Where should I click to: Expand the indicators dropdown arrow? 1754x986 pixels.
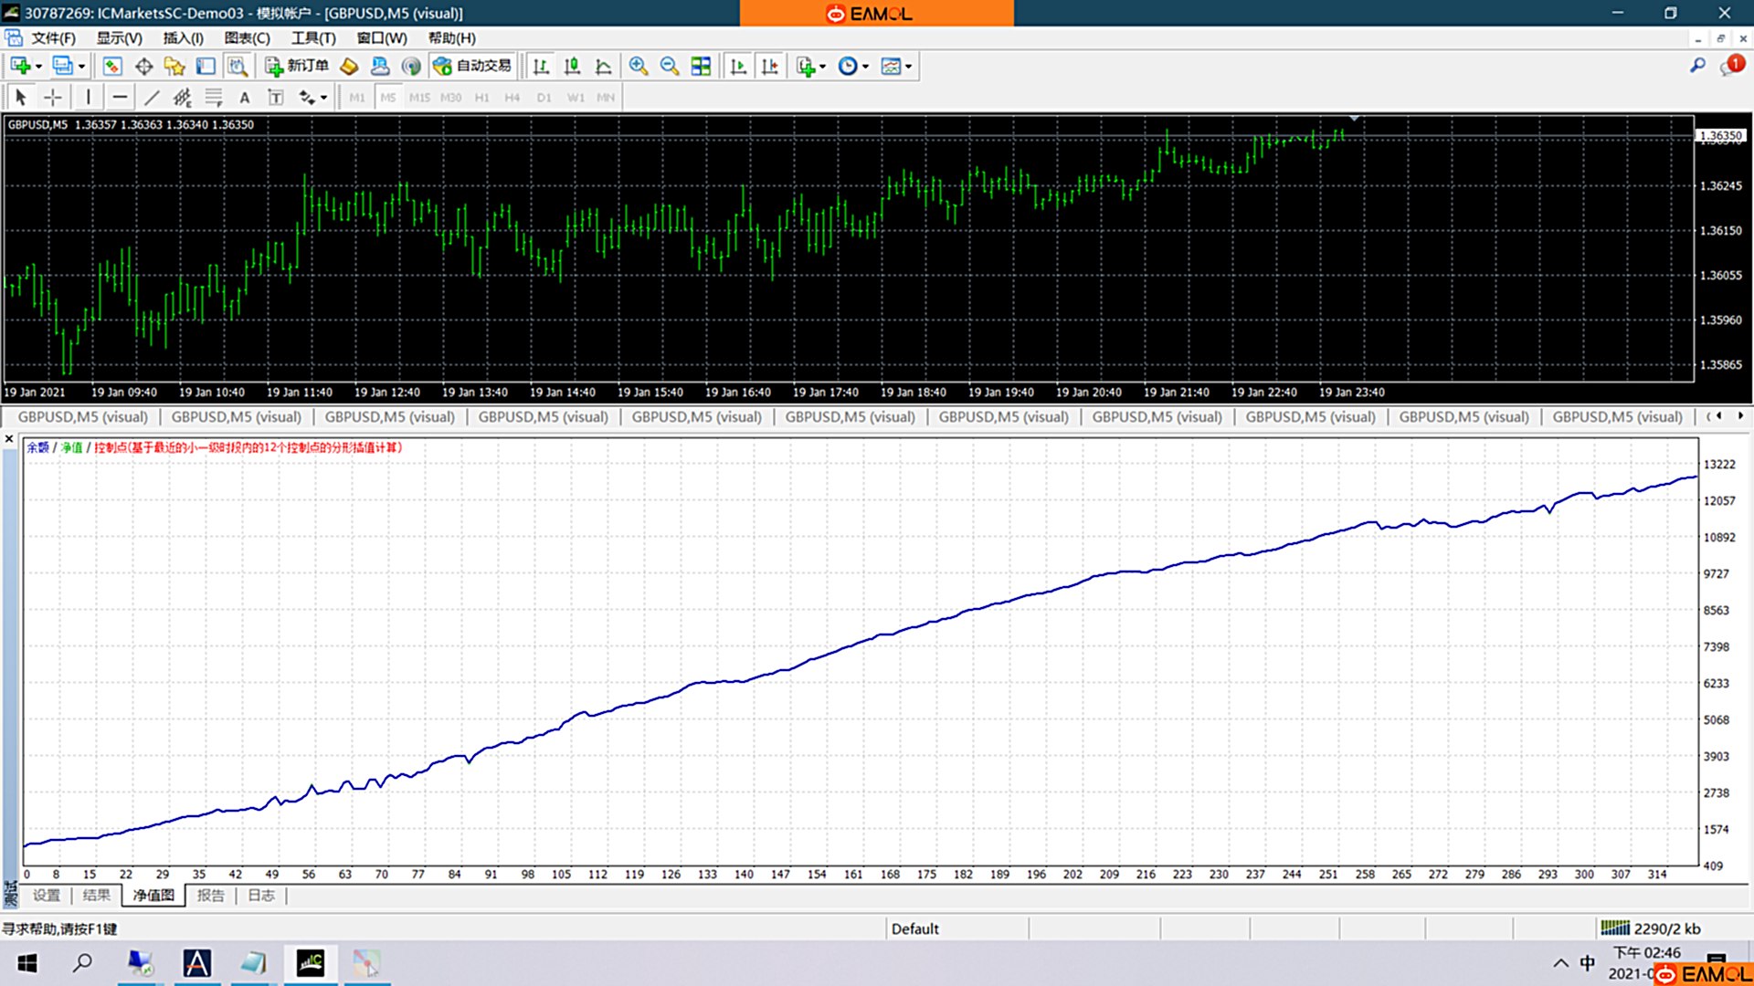822,67
